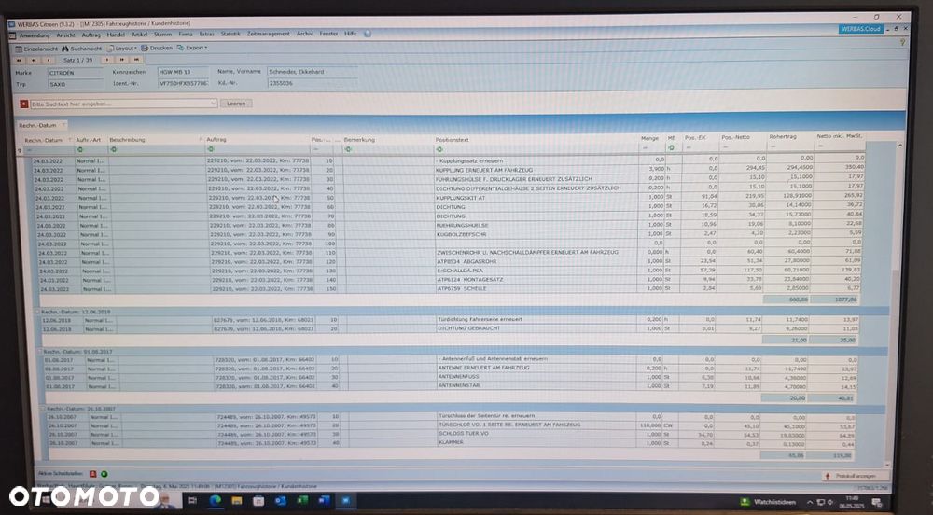Open the help globe icon in the menu bar
This screenshot has height=515, width=933.
(368, 34)
